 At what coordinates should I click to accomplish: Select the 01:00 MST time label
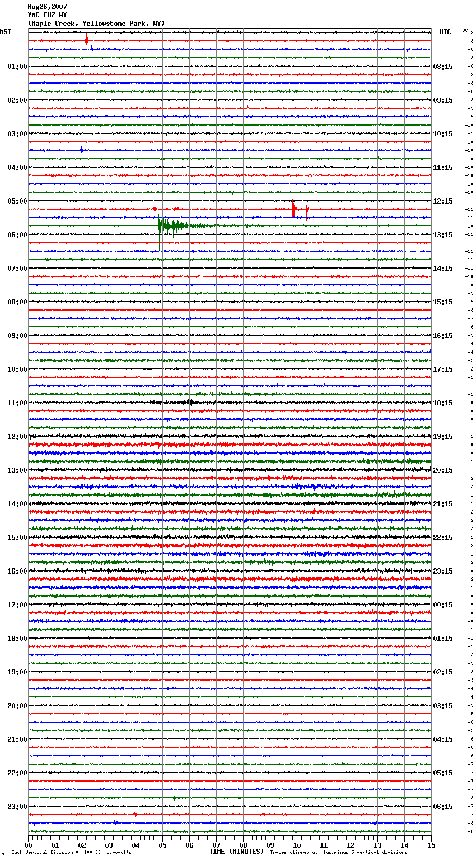click(17, 67)
